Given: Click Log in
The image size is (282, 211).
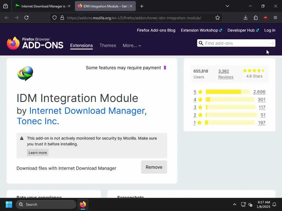Looking at the screenshot, I should 270,30.
